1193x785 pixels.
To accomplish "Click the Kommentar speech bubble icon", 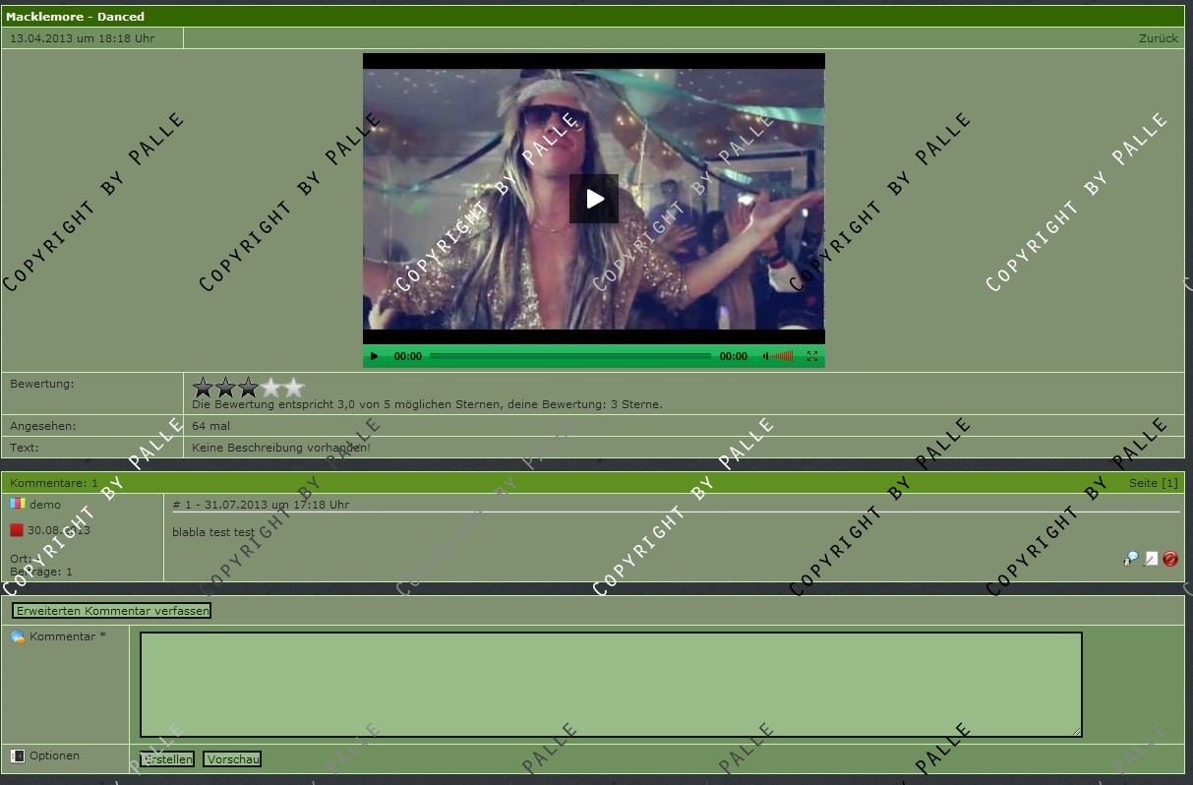I will pyautogui.click(x=18, y=637).
